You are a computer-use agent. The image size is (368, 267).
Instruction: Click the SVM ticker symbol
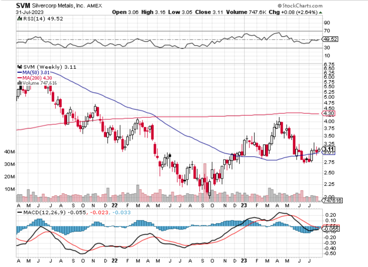[23, 6]
